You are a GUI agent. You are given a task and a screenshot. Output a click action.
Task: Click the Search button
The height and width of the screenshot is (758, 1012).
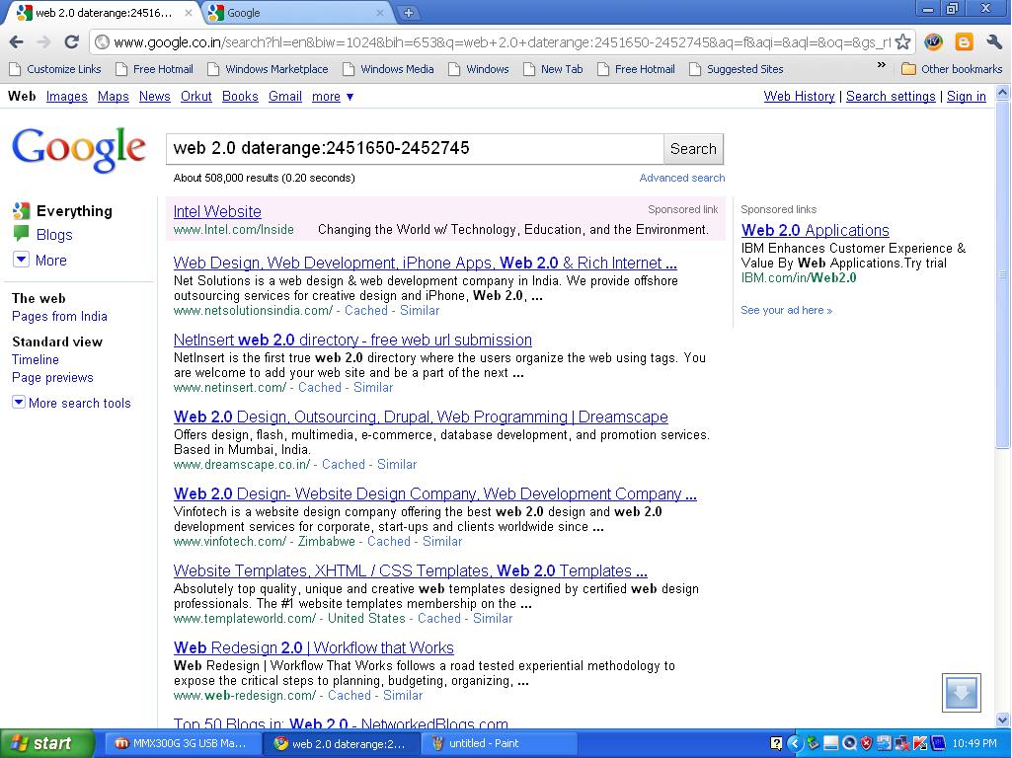pyautogui.click(x=693, y=148)
